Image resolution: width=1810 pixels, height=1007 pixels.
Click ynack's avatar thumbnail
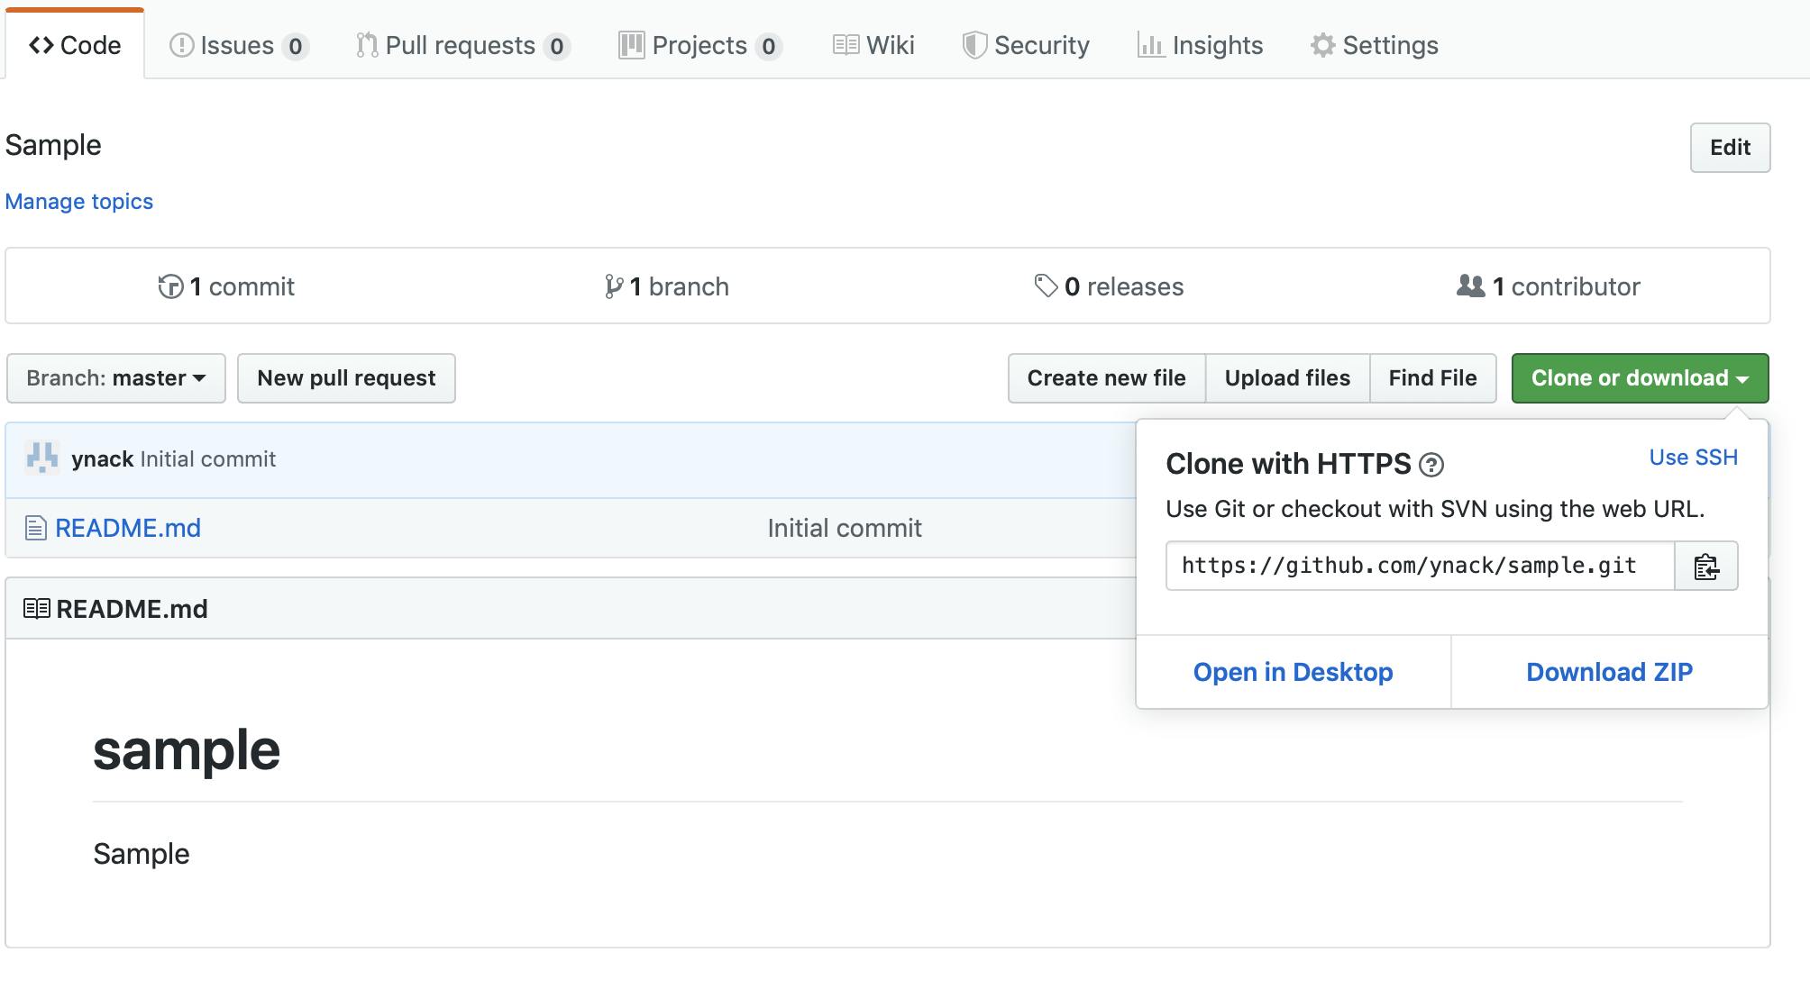[x=42, y=458]
